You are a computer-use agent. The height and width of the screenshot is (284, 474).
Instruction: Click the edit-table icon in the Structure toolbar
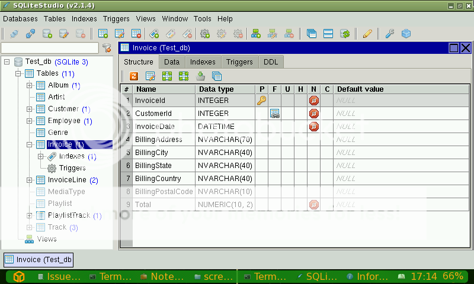coord(150,76)
